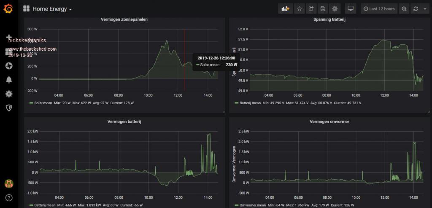Screen dimensions: 432x208
Task: Open the Last 12 hours time picker
Action: [379, 8]
